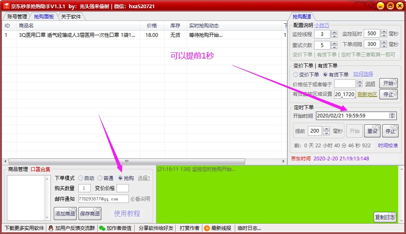Click the 选择? link next to order modes
This screenshot has height=234, width=406.
144,178
